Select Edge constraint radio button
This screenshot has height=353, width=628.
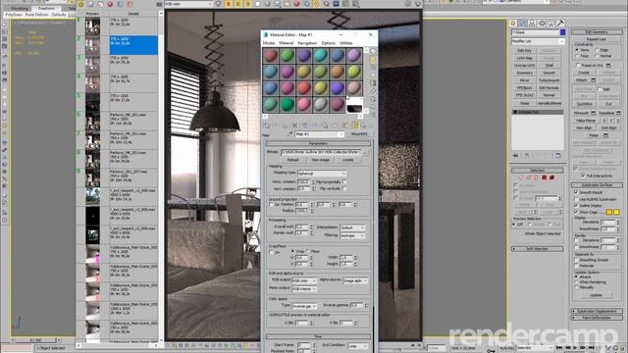click(x=597, y=50)
